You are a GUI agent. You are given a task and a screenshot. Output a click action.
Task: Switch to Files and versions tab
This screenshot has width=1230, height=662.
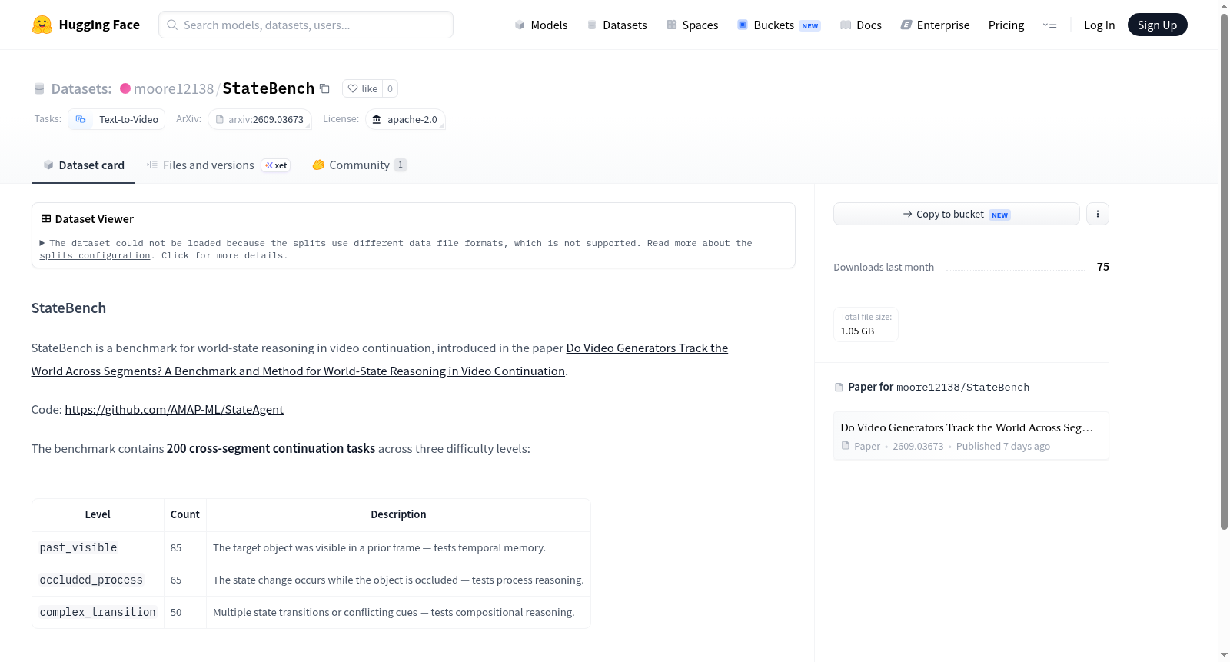tap(218, 165)
